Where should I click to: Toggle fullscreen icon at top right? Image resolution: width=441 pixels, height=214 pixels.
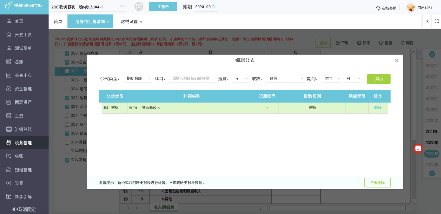pos(437,21)
